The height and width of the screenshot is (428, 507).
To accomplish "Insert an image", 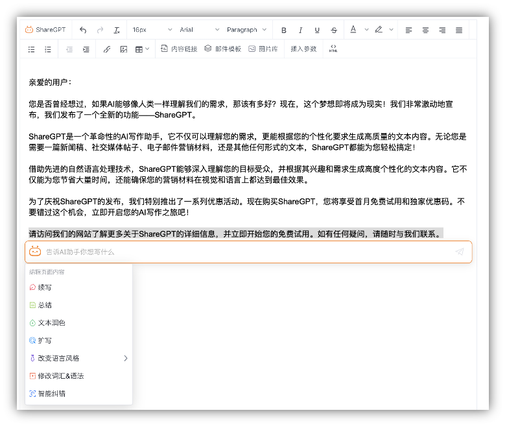I will [124, 49].
